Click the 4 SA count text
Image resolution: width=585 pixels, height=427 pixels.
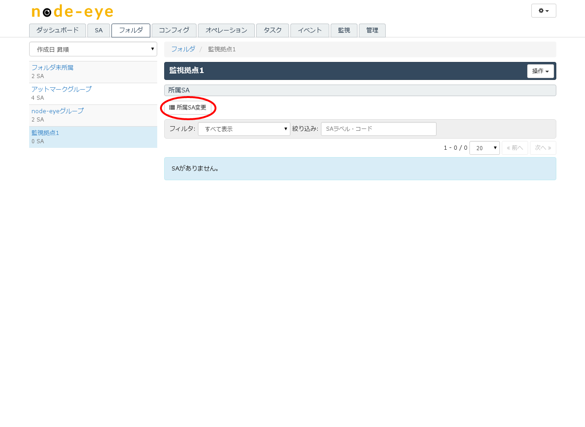coord(38,98)
